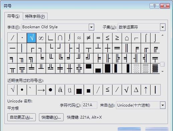Pick the intersection symbol ∩
This screenshot has width=173, height=131.
pyautogui.click(x=60, y=38)
